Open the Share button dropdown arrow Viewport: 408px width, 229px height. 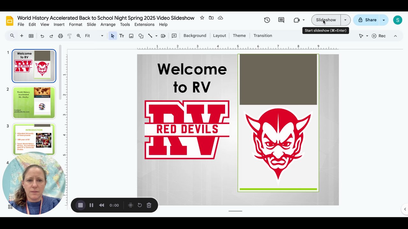click(383, 20)
